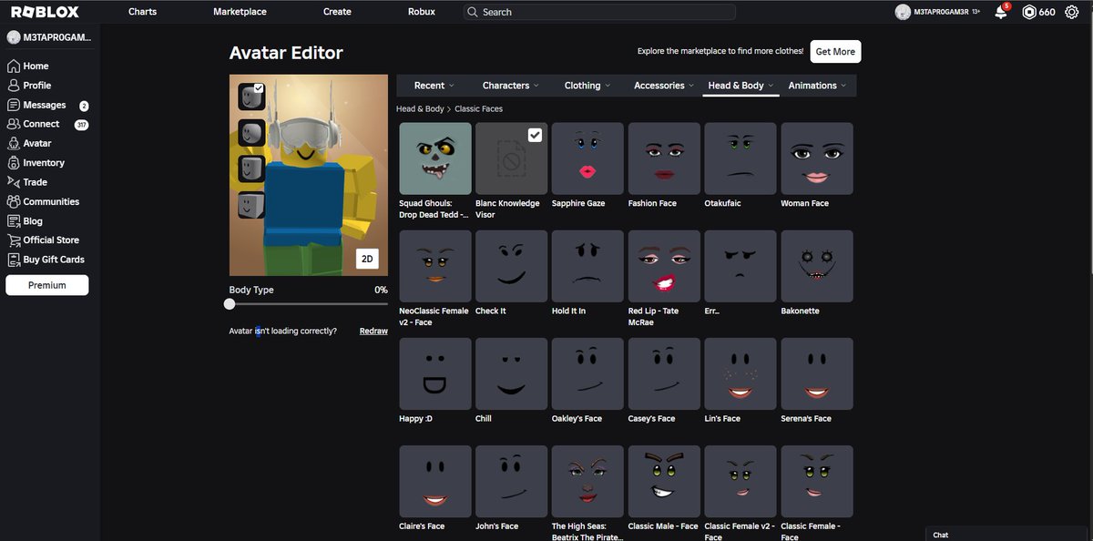The width and height of the screenshot is (1093, 541).
Task: Click the Get More button
Action: (x=835, y=52)
